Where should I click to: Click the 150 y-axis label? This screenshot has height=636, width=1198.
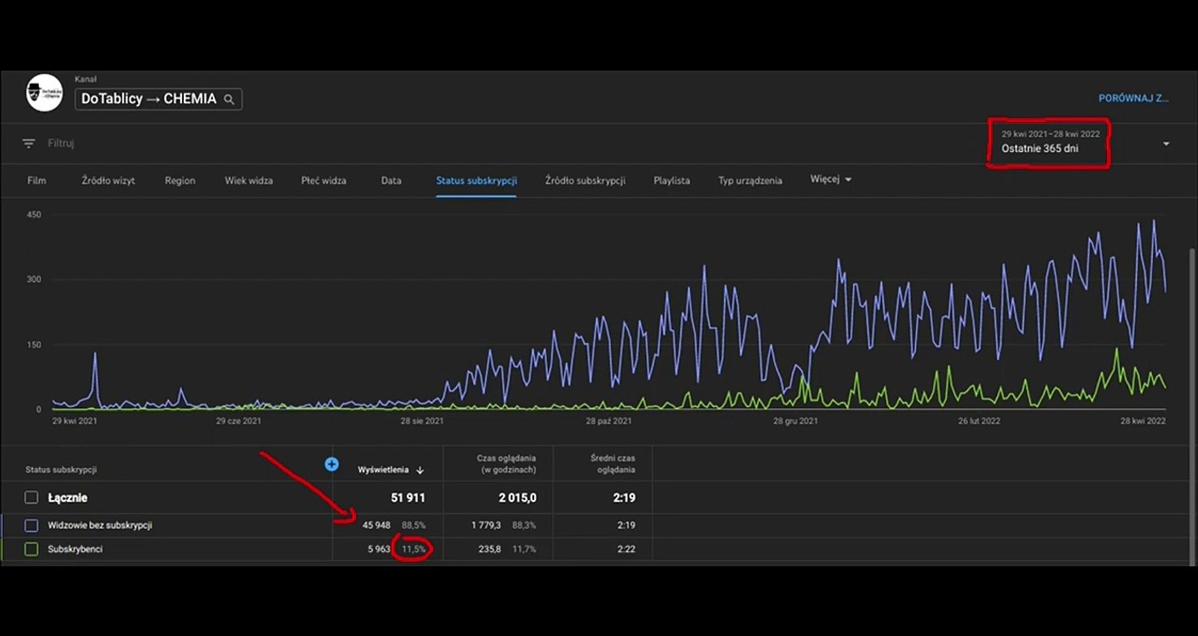click(33, 344)
